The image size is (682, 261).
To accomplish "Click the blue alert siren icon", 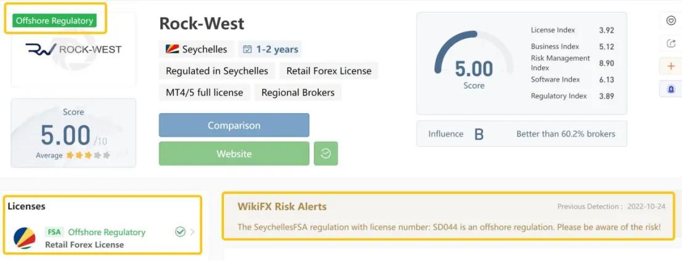I will tap(670, 89).
